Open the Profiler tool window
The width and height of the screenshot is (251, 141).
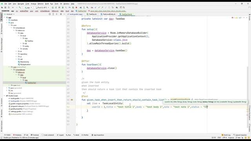[85, 135]
